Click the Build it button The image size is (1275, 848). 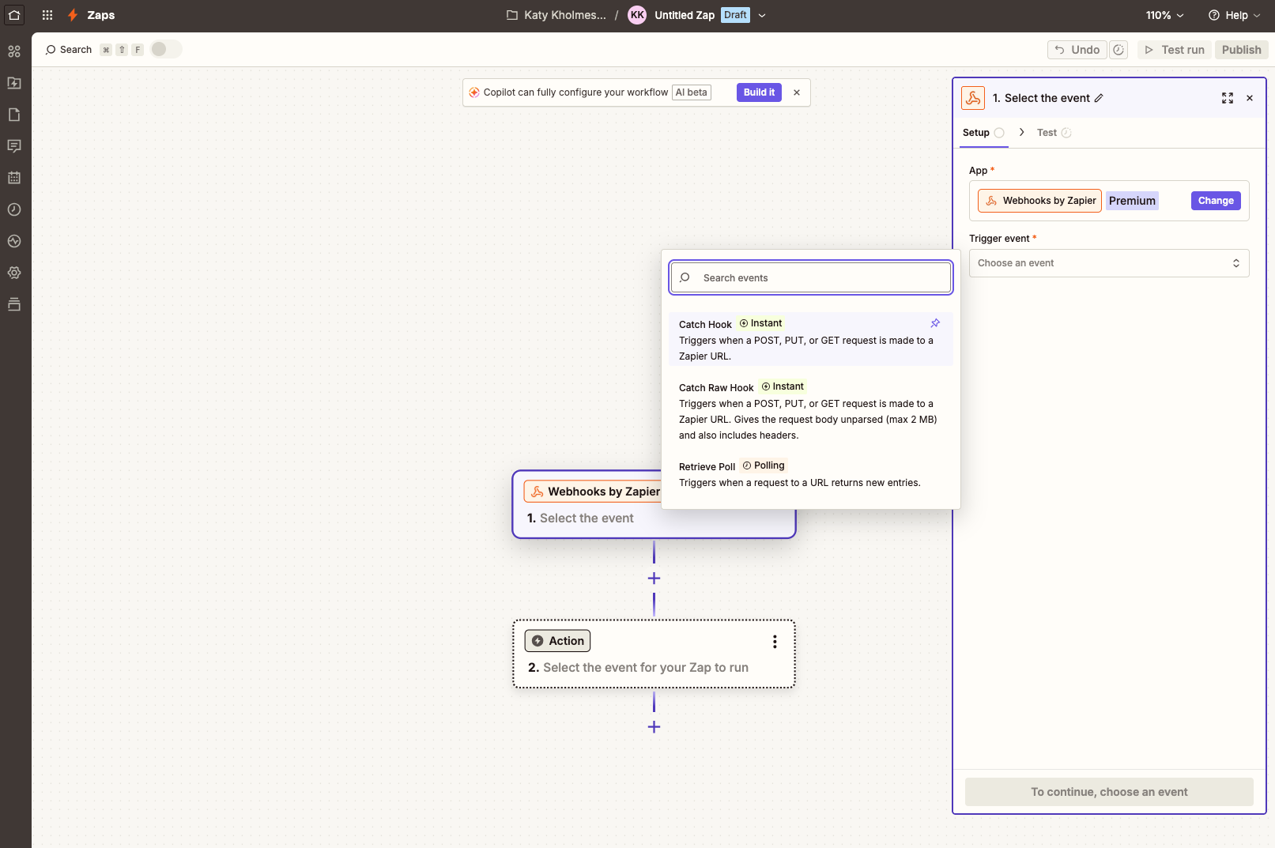(x=759, y=92)
